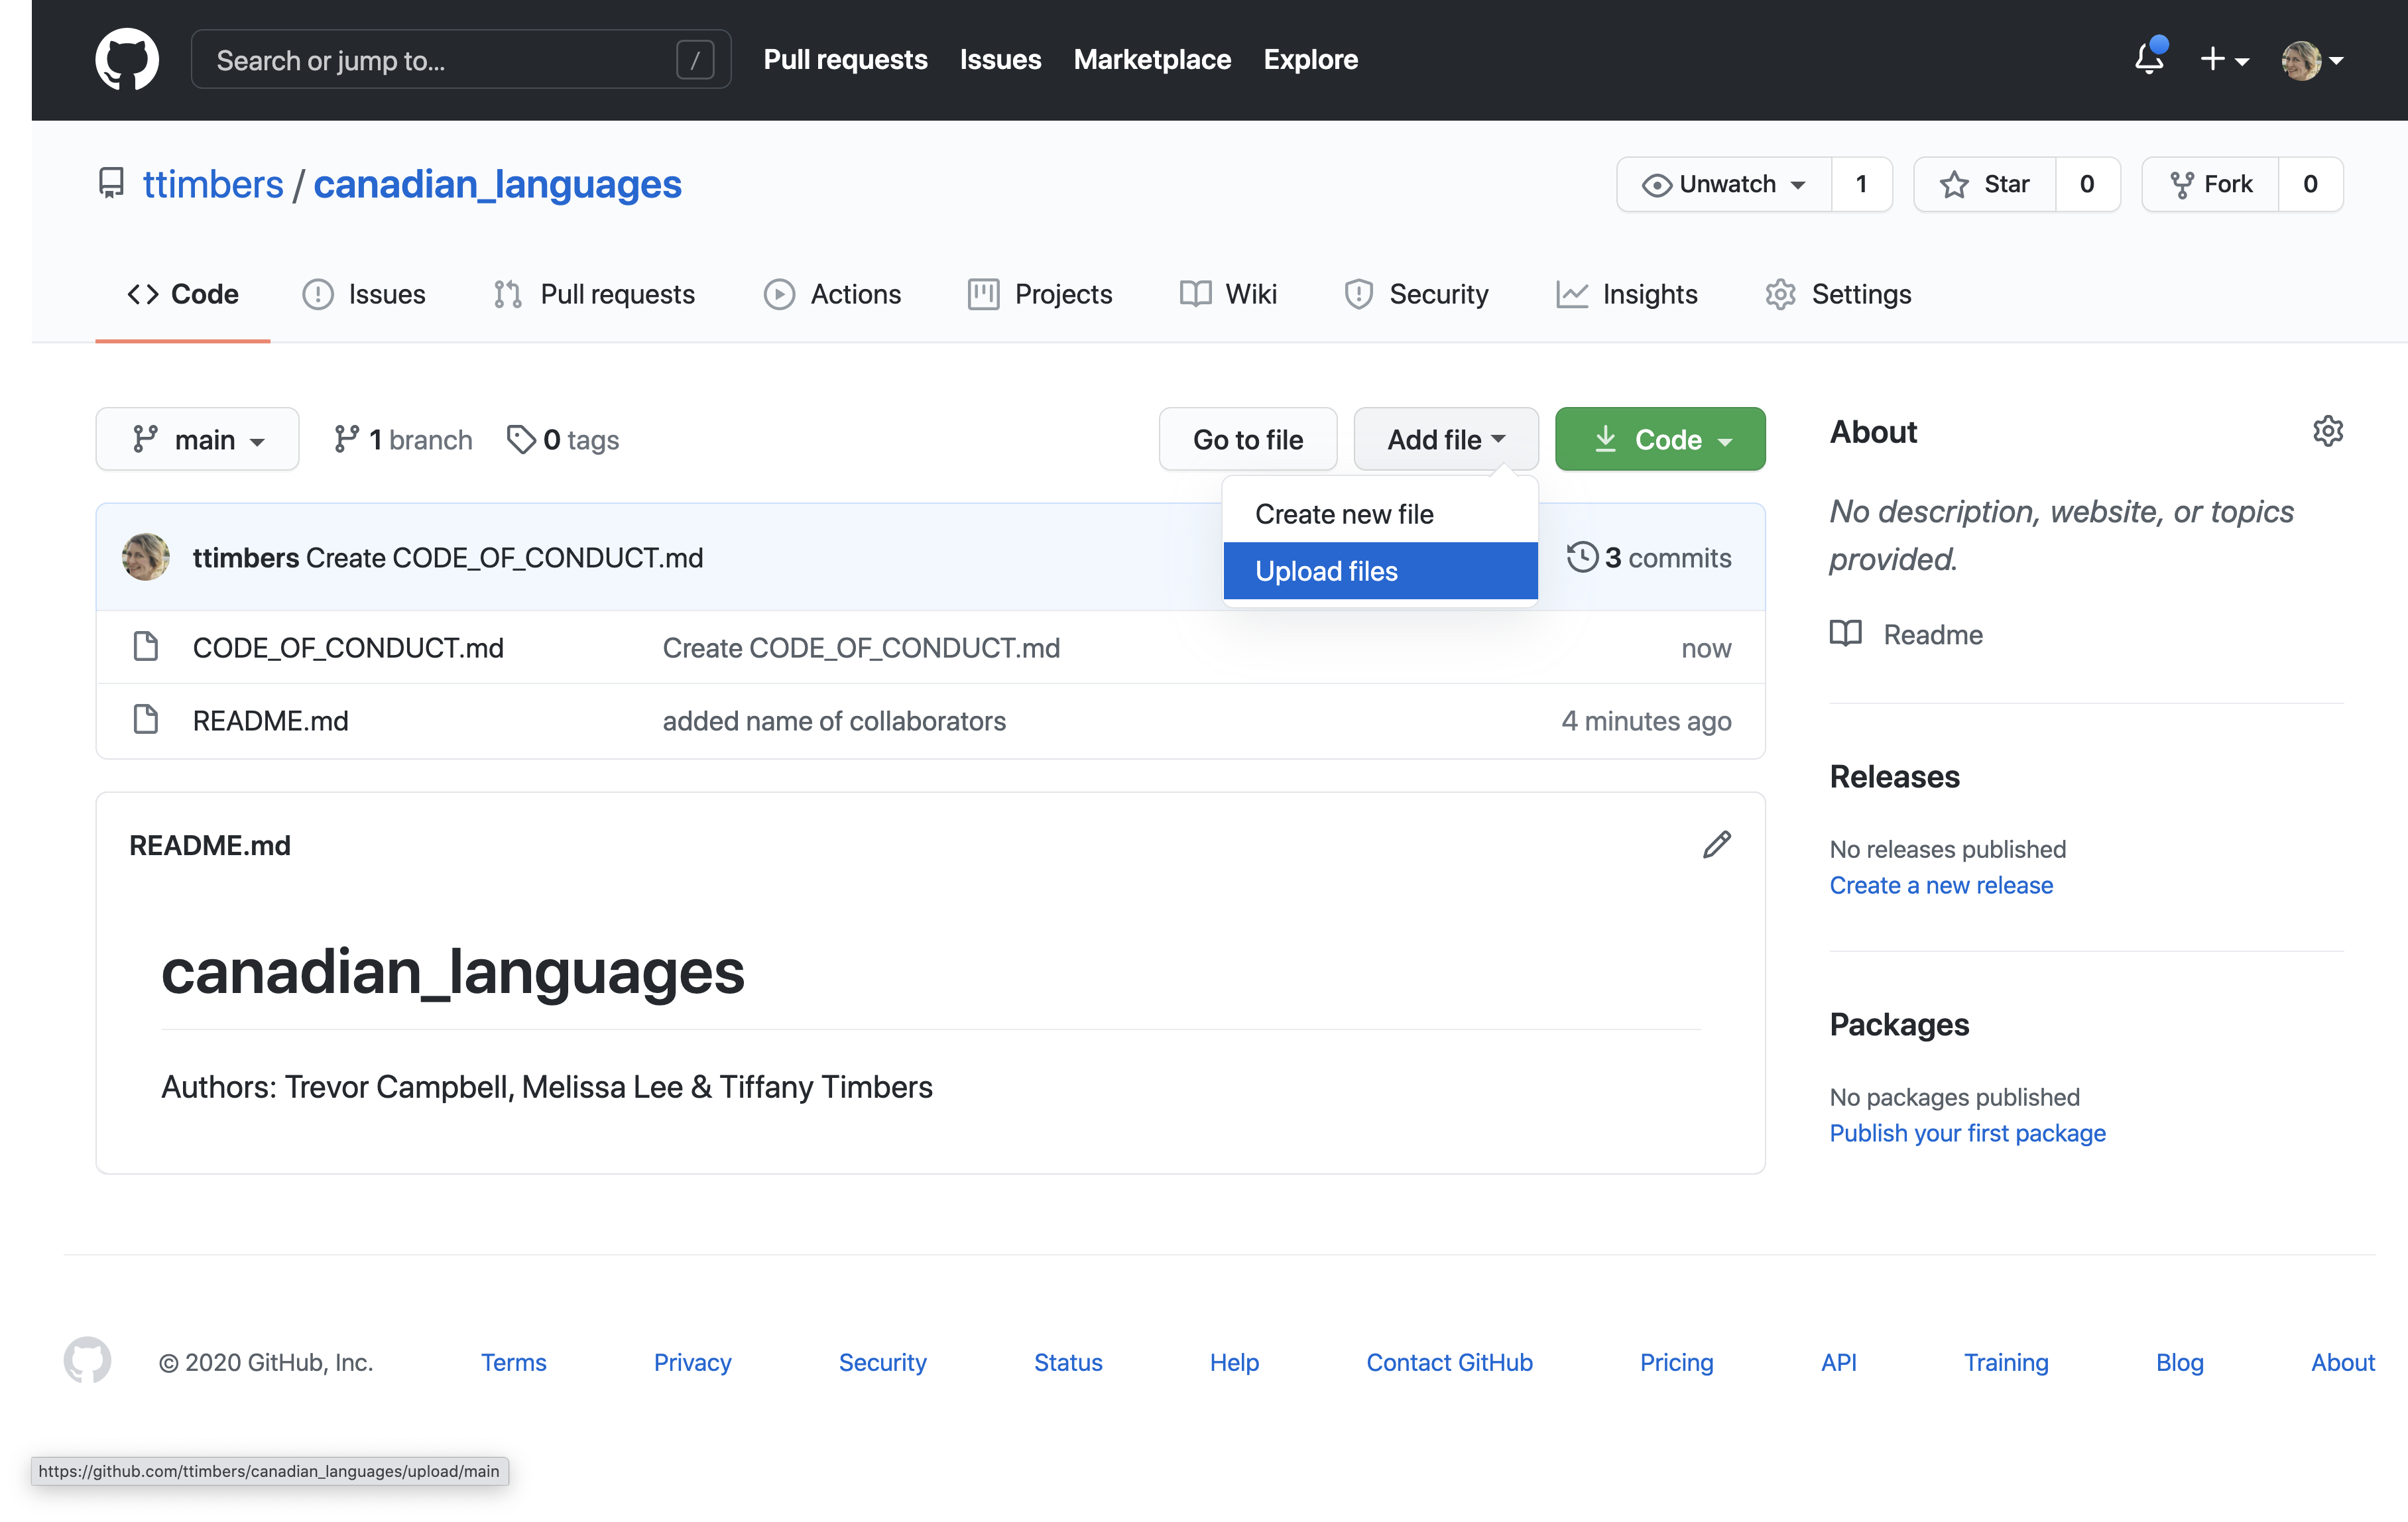Edit About details with gear icon
2408x1522 pixels.
point(2328,431)
